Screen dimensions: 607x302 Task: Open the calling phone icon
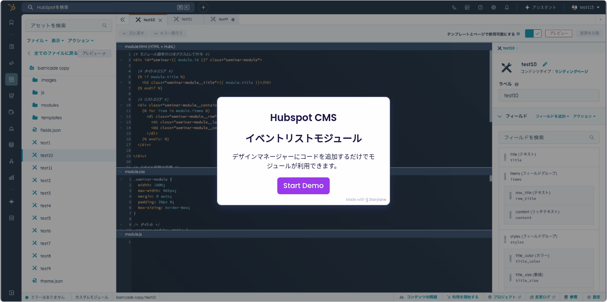coord(454,8)
